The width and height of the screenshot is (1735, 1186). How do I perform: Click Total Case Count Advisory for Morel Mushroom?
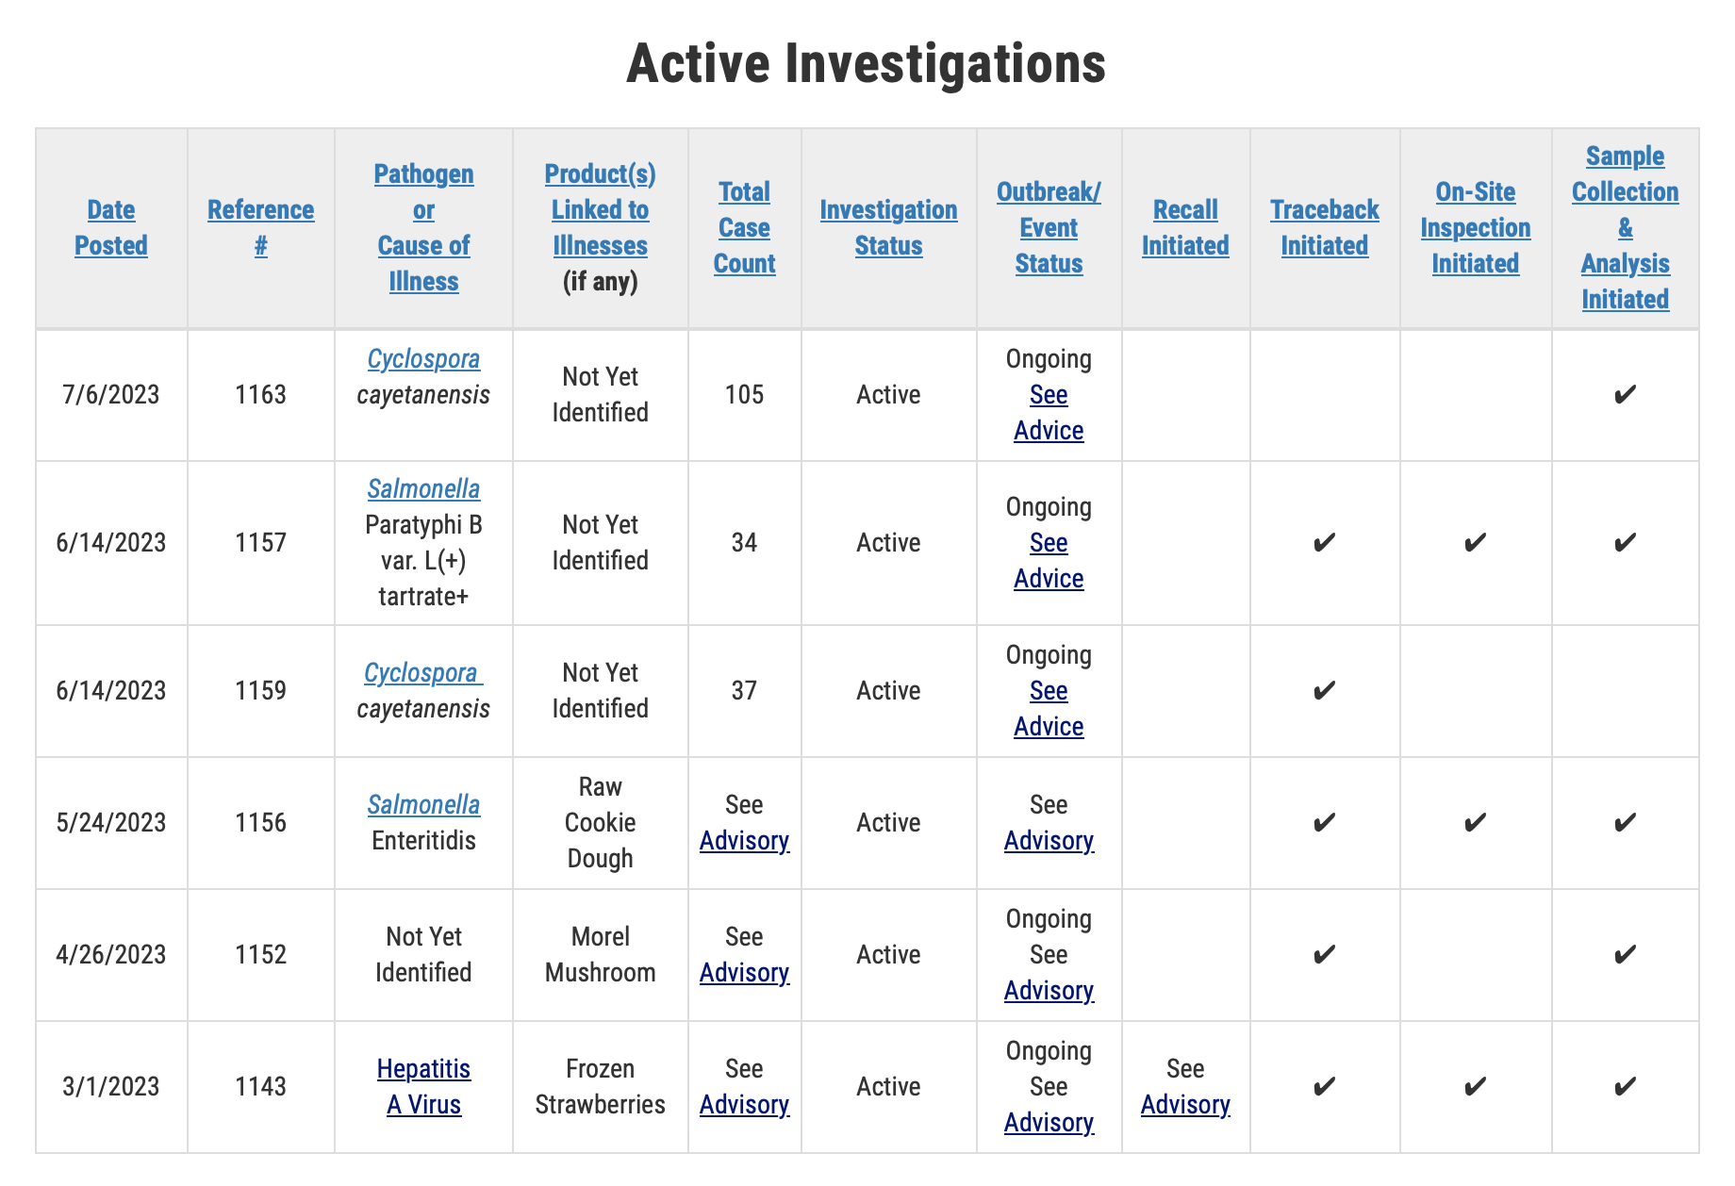click(744, 972)
